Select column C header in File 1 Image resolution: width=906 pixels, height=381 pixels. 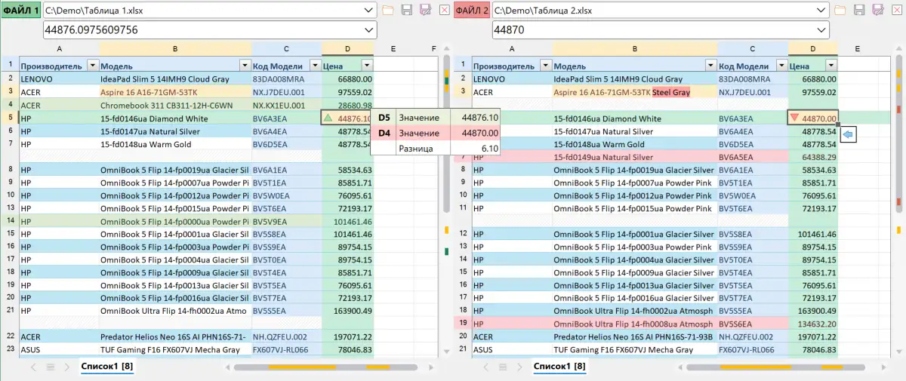[286, 48]
